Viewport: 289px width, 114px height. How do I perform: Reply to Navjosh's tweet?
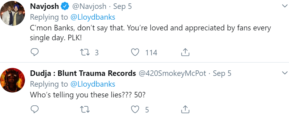click(35, 53)
